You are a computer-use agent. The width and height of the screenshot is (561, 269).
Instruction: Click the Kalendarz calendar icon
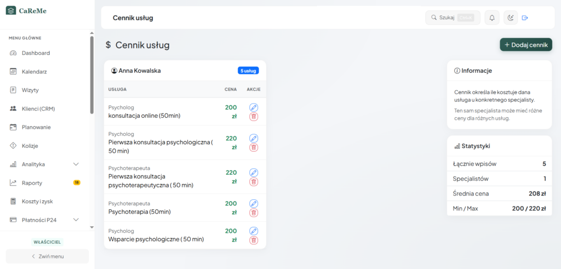(13, 72)
